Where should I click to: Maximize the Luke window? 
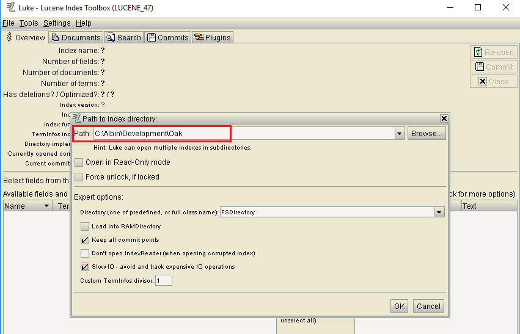click(x=478, y=7)
